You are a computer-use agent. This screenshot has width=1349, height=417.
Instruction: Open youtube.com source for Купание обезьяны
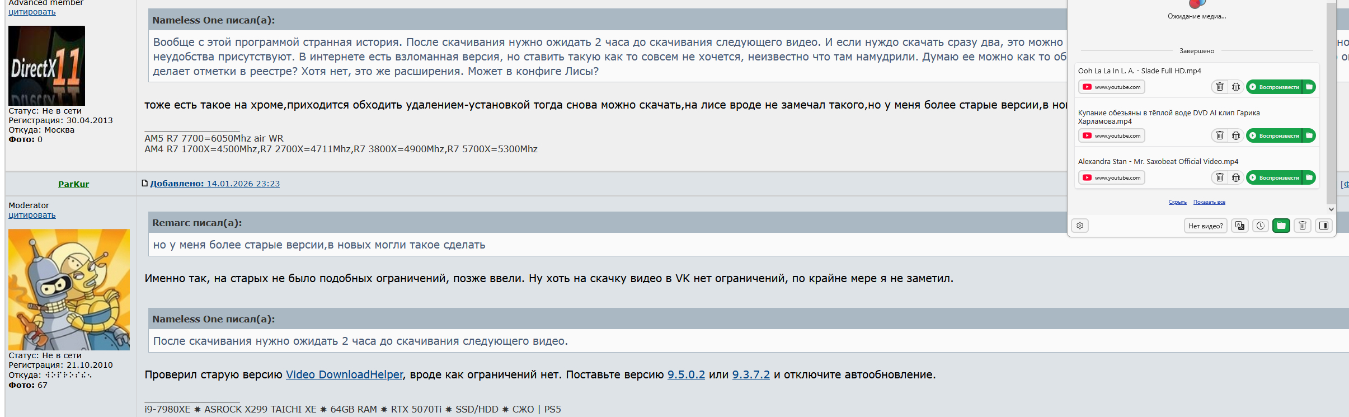(x=1111, y=135)
